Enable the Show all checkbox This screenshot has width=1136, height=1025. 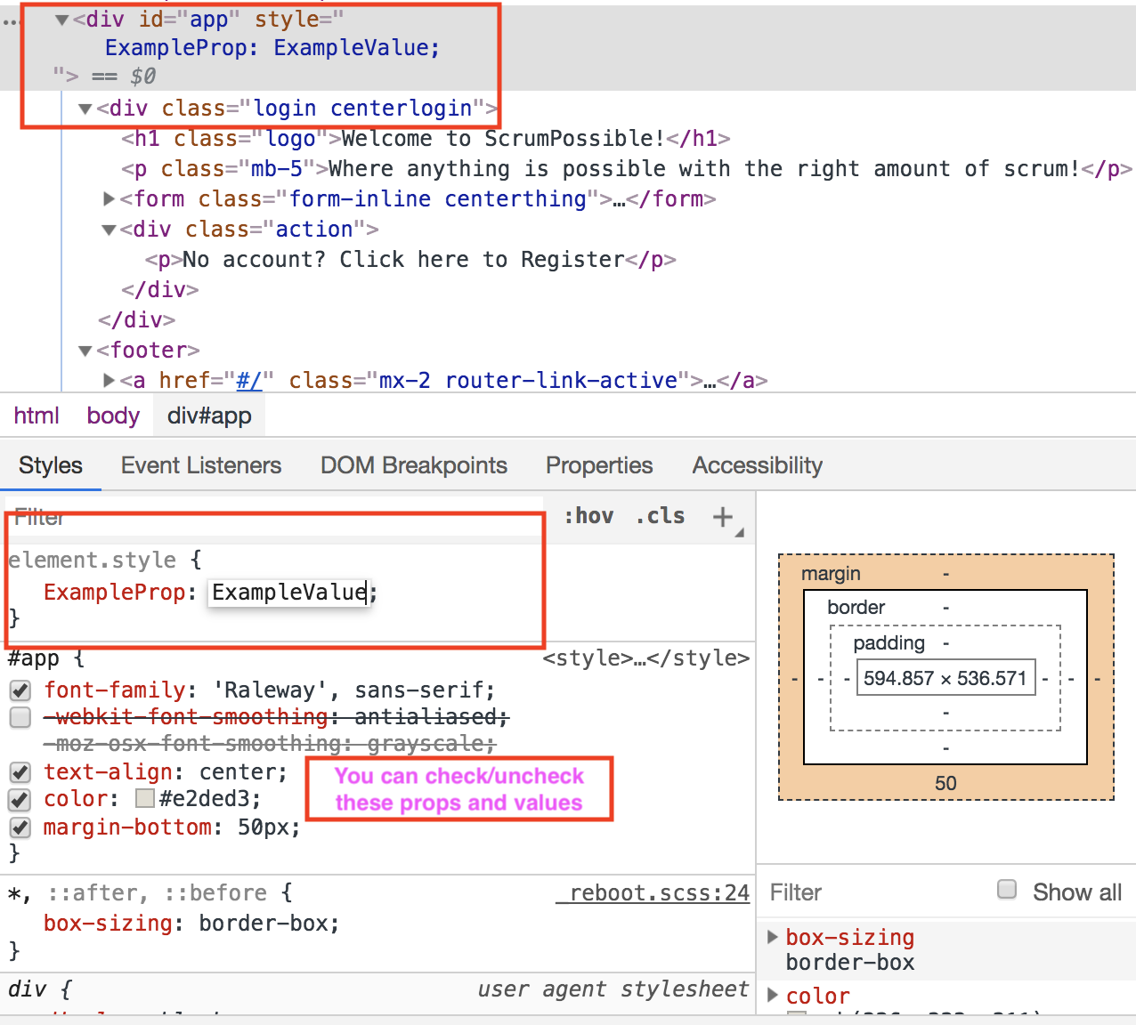(x=1007, y=890)
